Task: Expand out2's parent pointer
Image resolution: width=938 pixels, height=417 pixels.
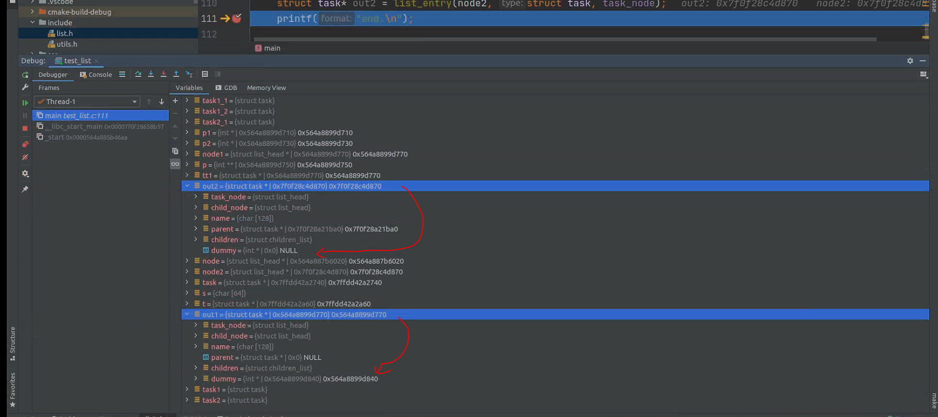Action: click(x=196, y=229)
